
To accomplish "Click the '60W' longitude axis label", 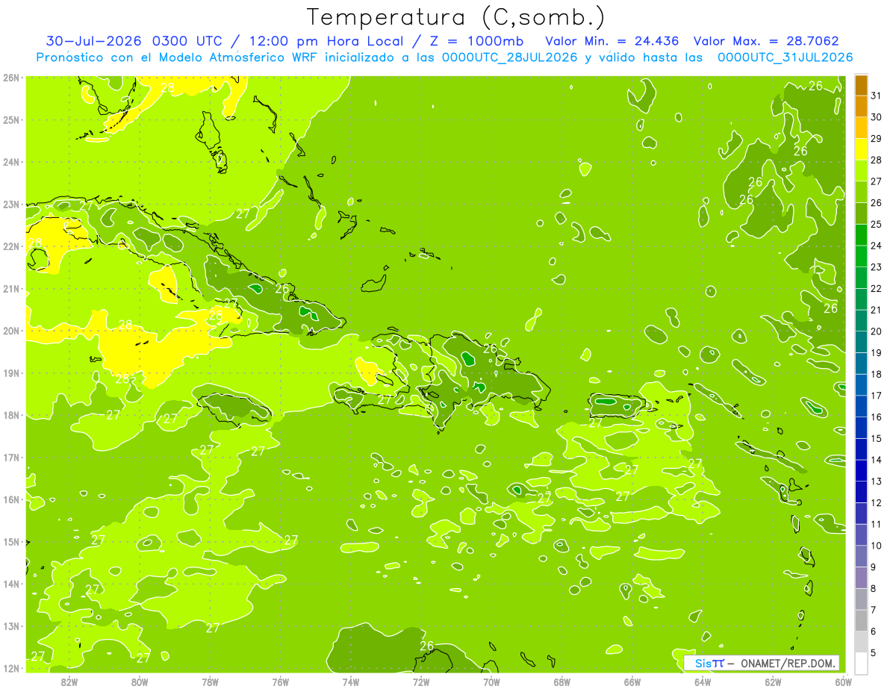I will (843, 682).
